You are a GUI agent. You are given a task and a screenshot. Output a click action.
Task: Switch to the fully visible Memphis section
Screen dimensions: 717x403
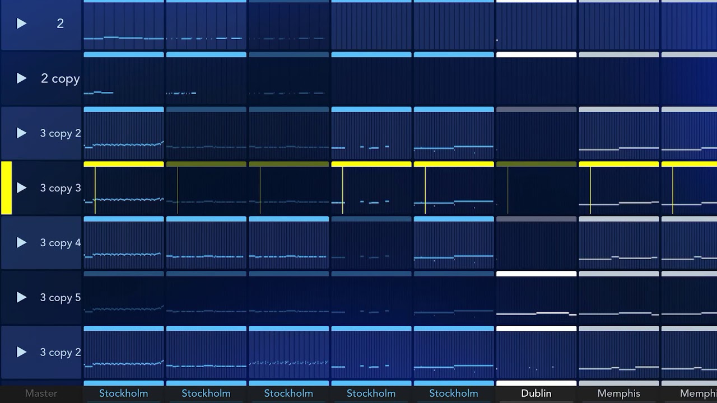click(x=619, y=393)
